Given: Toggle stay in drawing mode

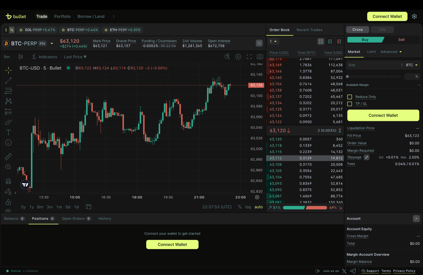Looking at the screenshot, I should [x=8, y=192].
